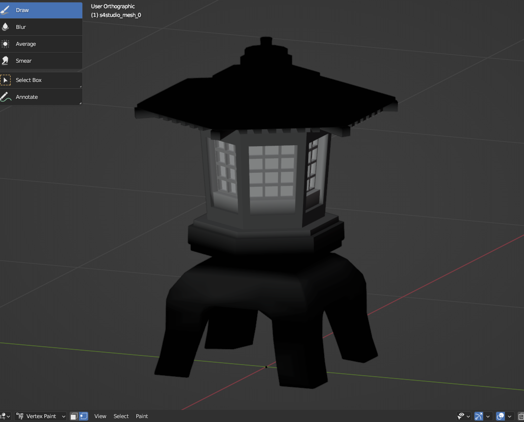This screenshot has width=524, height=422.
Task: Toggle viewport gizmos display
Action: (479, 416)
